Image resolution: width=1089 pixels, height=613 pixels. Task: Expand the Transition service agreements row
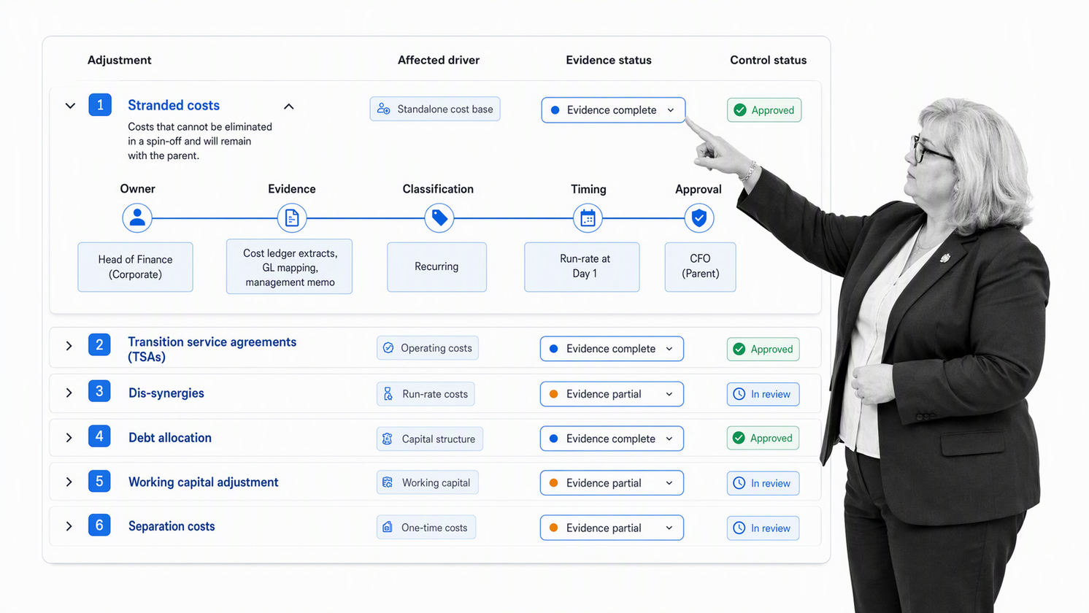(69, 346)
